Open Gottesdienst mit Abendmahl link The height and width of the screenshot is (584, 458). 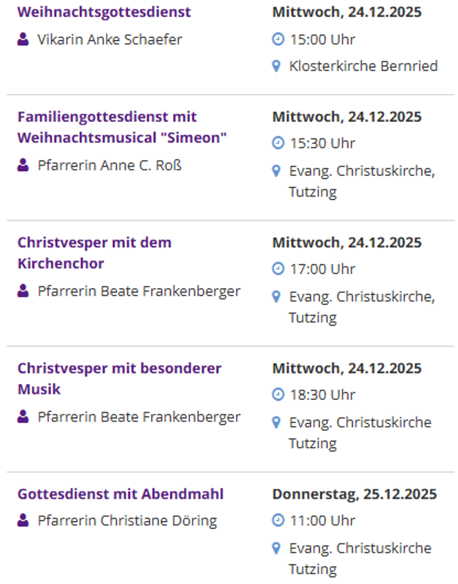[121, 494]
